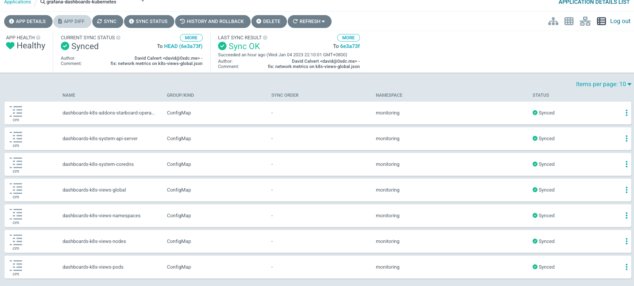Click the search icon beside grafana-dashboards-kubernetes
Image resolution: width=634 pixels, height=286 pixels.
pos(43,2)
